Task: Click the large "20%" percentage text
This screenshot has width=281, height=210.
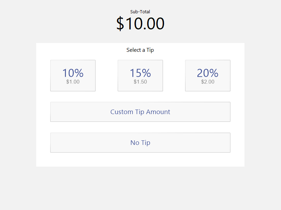Action: click(x=208, y=73)
